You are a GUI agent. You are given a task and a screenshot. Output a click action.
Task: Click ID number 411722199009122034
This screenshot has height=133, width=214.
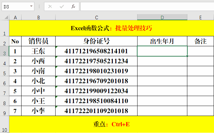coord(96,91)
